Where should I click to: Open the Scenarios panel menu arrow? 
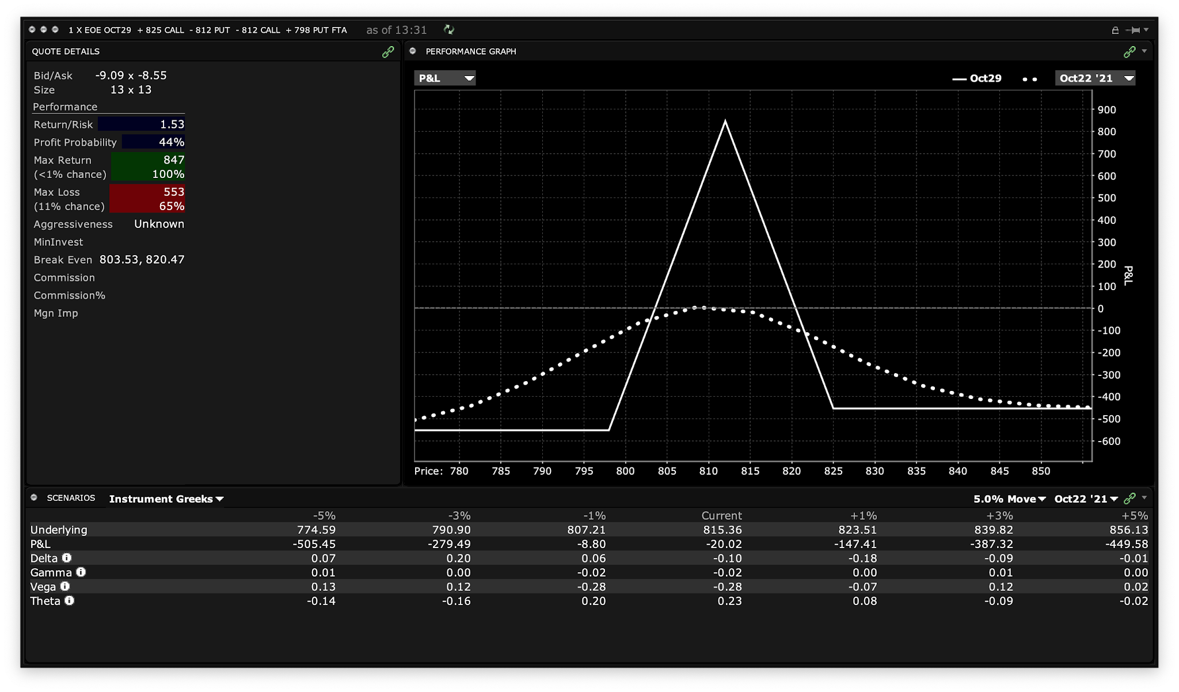pos(1144,497)
